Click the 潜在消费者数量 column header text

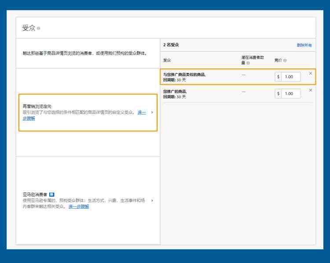point(253,60)
